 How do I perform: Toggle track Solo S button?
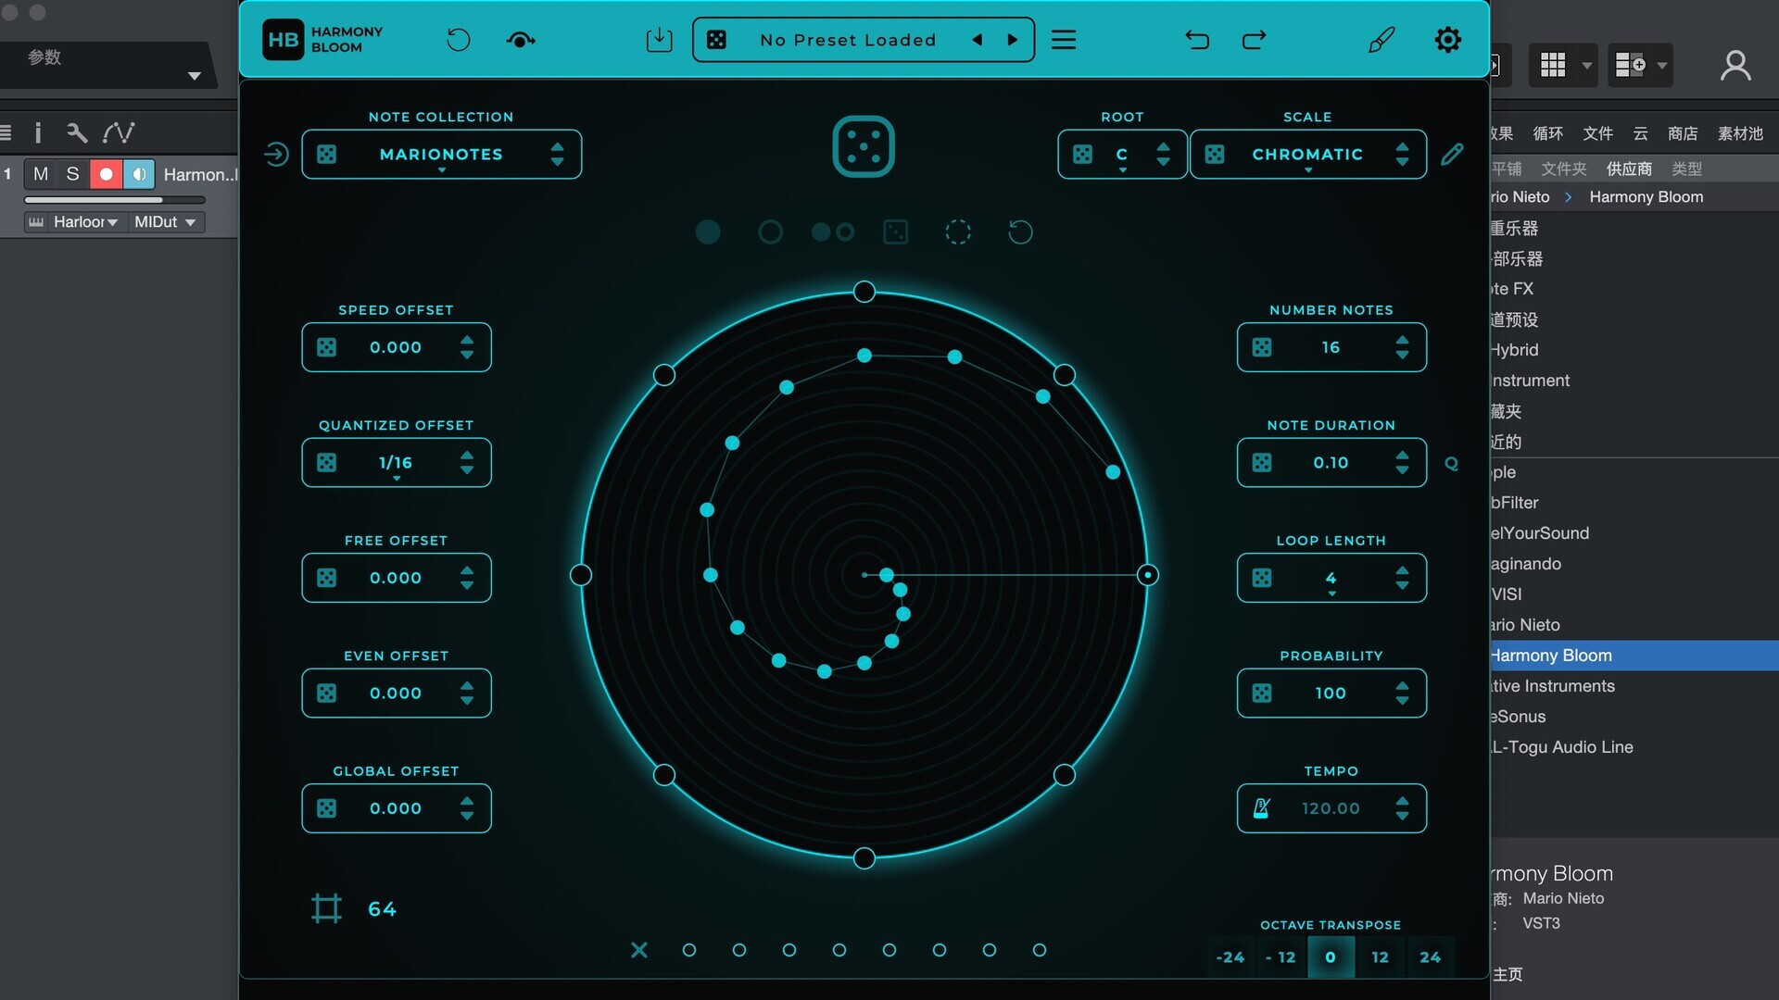[72, 174]
